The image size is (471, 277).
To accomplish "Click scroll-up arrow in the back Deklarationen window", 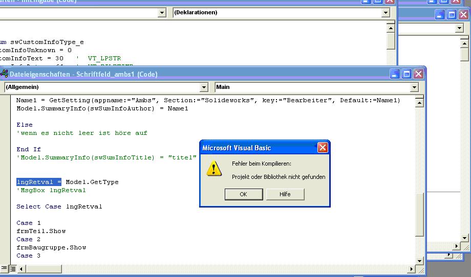I will 391,29.
